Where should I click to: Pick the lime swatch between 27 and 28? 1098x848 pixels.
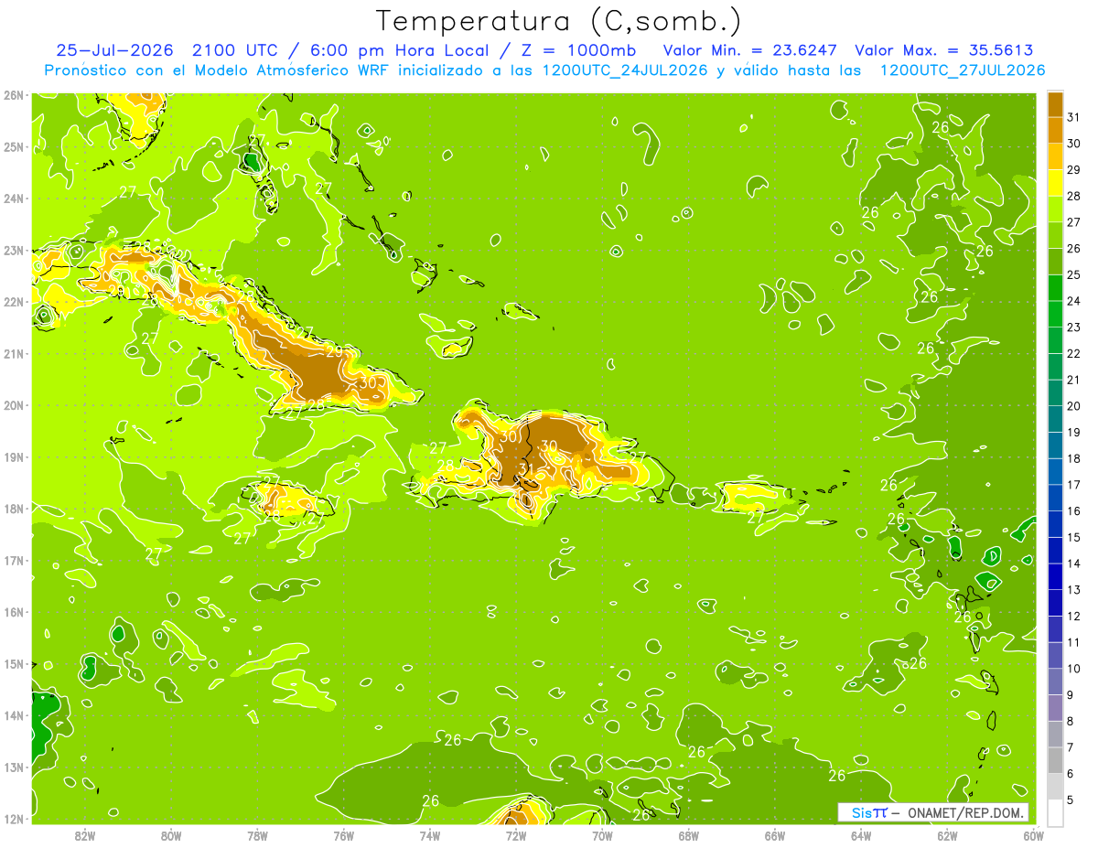tap(1055, 209)
